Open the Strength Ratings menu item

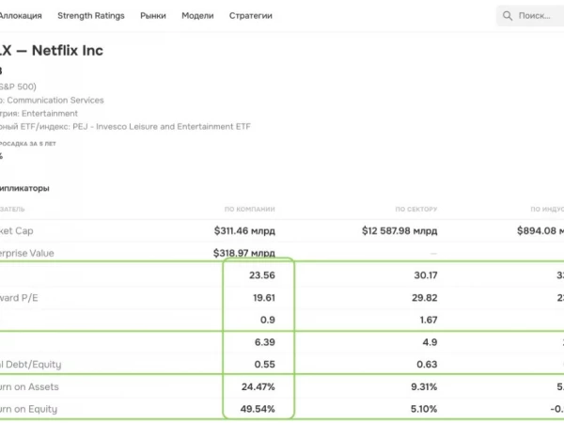coord(91,16)
